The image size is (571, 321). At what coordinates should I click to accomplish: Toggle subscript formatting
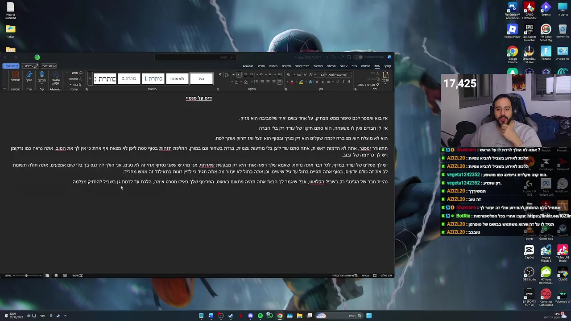[323, 82]
